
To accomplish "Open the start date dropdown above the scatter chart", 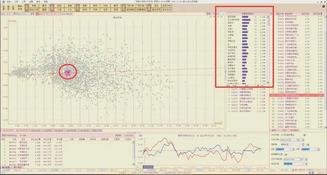I will click(x=12, y=14).
